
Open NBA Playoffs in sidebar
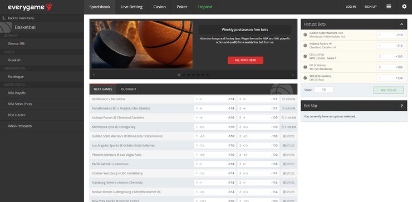coord(42,93)
